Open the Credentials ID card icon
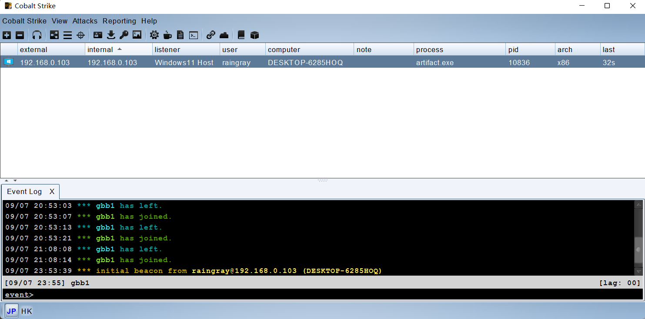Screen dimensions: 645x319 [x=98, y=35]
